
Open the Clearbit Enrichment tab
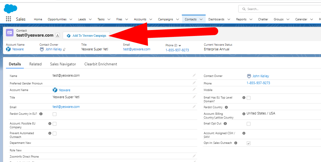101,64
